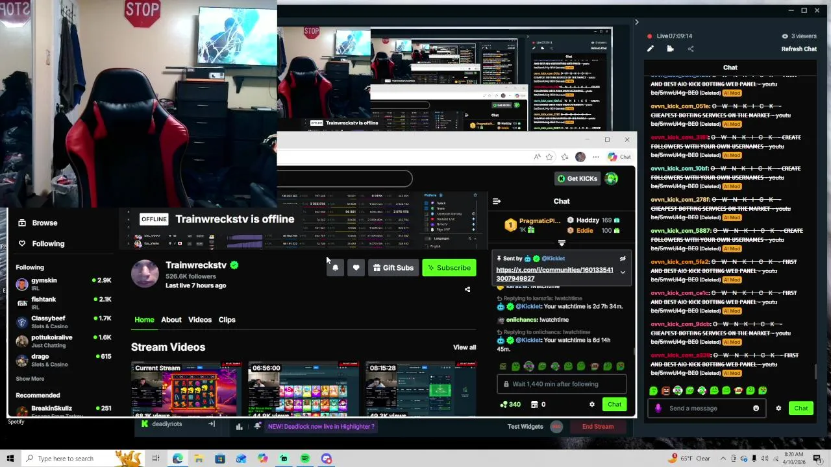Switch to About tab on channel page
The width and height of the screenshot is (831, 467).
(x=171, y=320)
